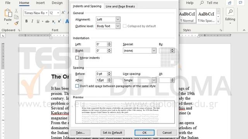Open Styles pane dialog launcher

(221, 30)
